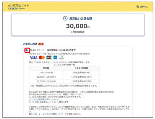Image resolution: width=155 pixels, height=119 pixels.
Task: Click the 10,001円~20,000円 table cell
Action: (46, 77)
